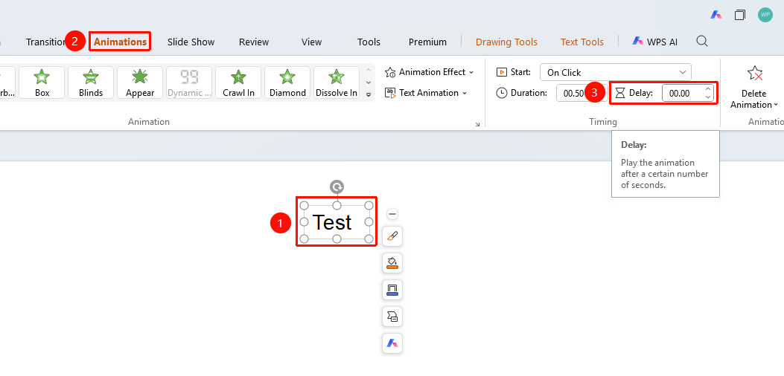784x376 pixels.
Task: Apply the Diamond animation effect
Action: 287,82
